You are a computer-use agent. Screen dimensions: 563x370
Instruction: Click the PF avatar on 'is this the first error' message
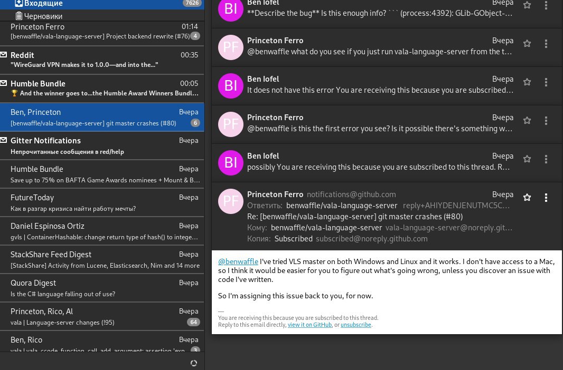point(230,124)
